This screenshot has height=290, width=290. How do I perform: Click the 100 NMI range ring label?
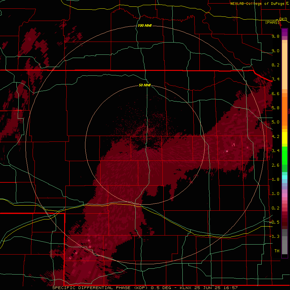(x=145, y=25)
